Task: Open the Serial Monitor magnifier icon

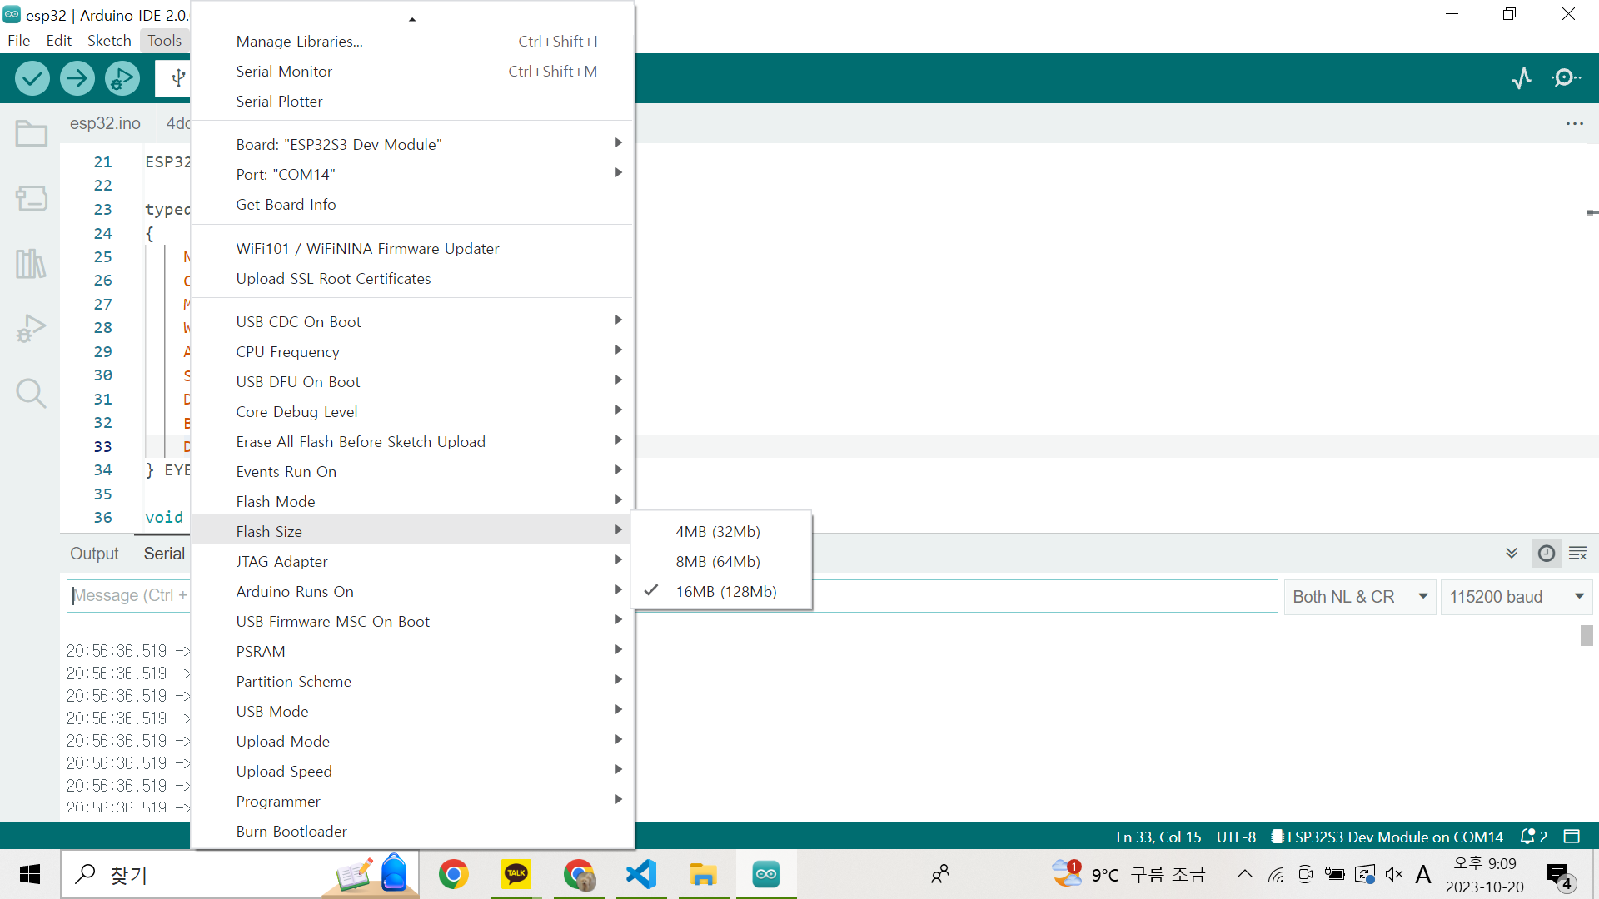Action: click(1567, 78)
